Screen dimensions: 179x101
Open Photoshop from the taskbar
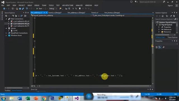coord(52,98)
